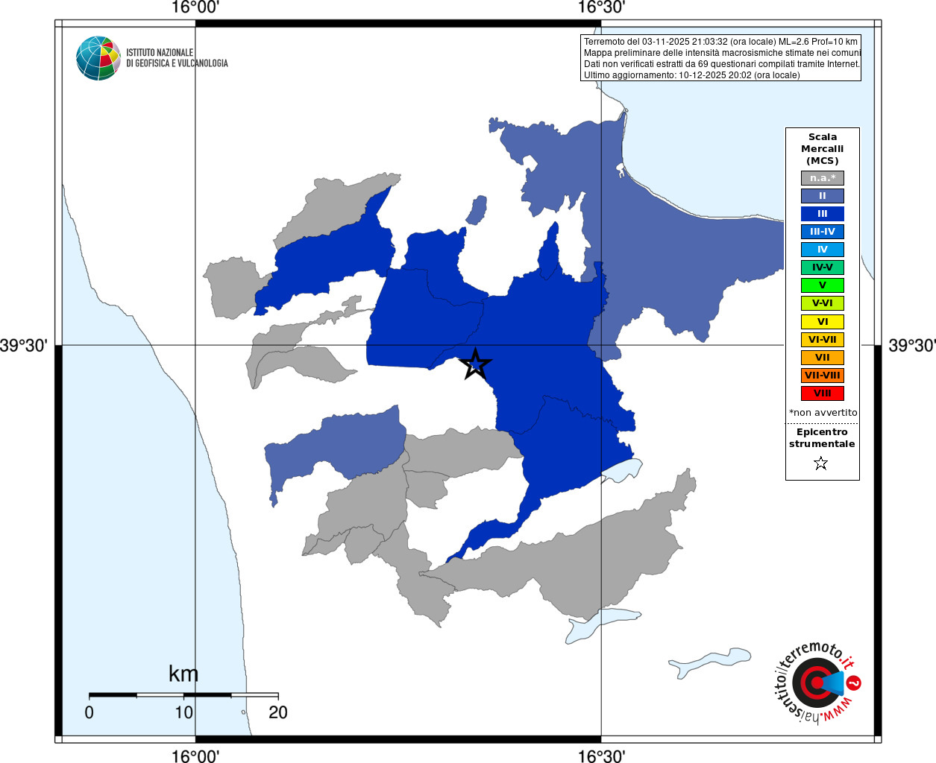The width and height of the screenshot is (936, 763).
Task: Click 'ISTITUTO NAZIONALE DI GEOFISICA E VULCANOLOGIA' text
Action: (x=177, y=58)
